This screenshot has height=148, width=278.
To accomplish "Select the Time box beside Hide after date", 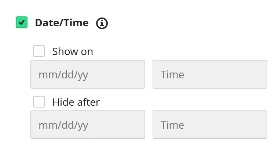I will 210,125.
